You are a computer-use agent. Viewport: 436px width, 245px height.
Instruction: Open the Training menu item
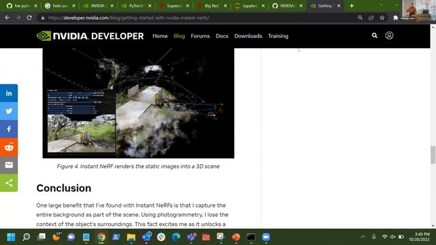[278, 36]
